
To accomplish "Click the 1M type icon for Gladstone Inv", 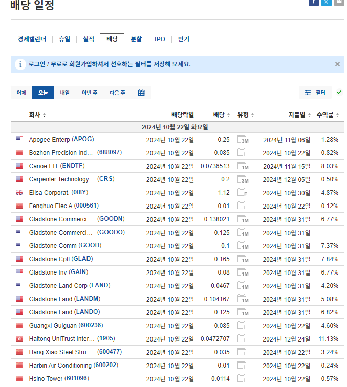I will pyautogui.click(x=243, y=272).
